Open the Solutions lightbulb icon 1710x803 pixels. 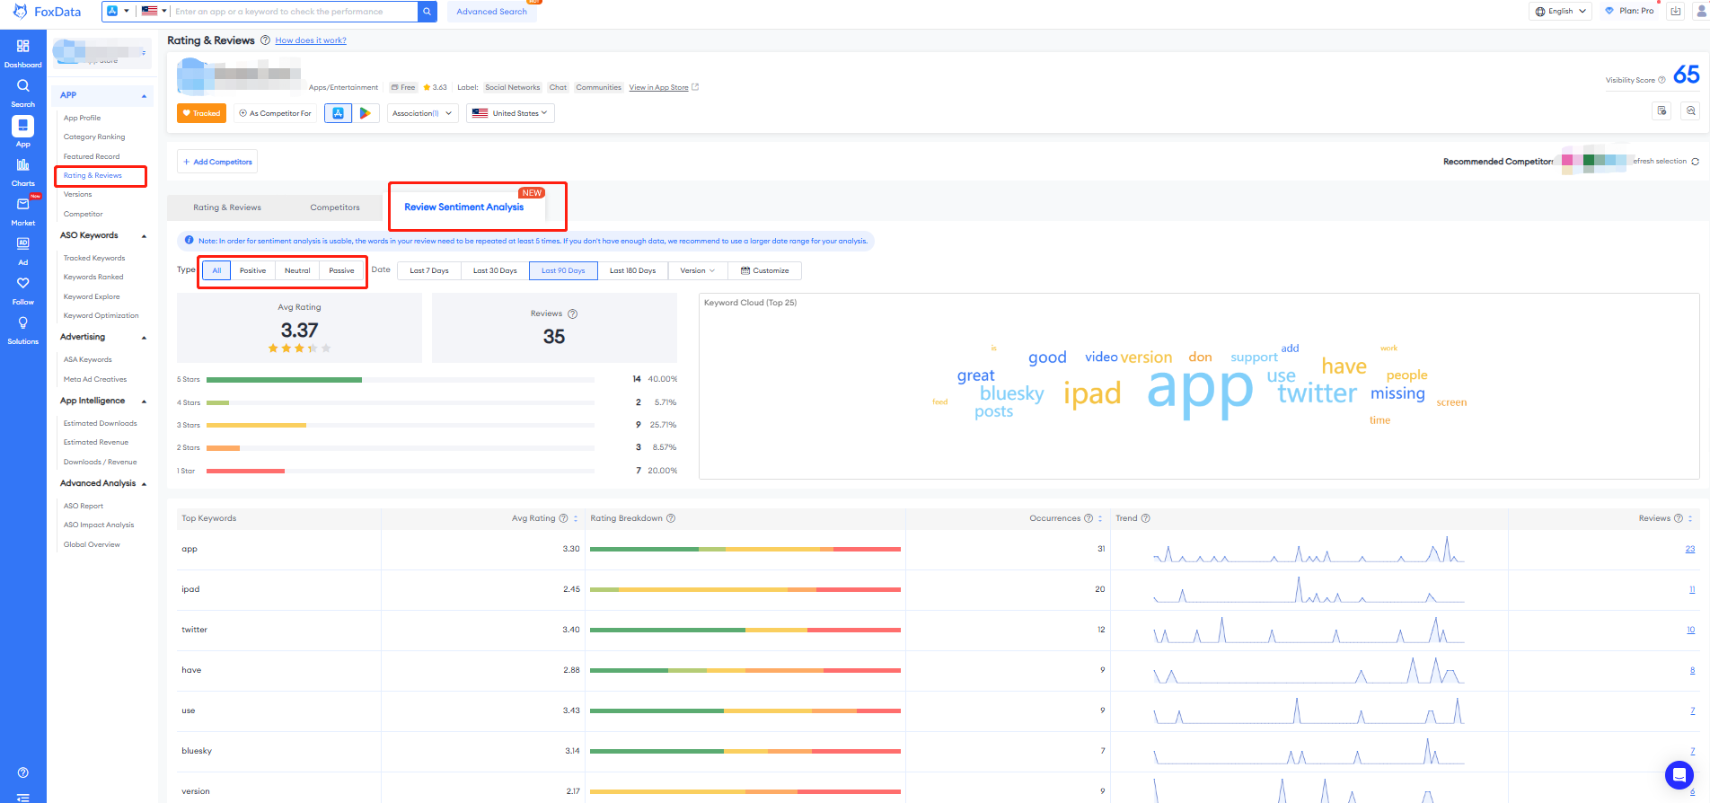(22, 322)
